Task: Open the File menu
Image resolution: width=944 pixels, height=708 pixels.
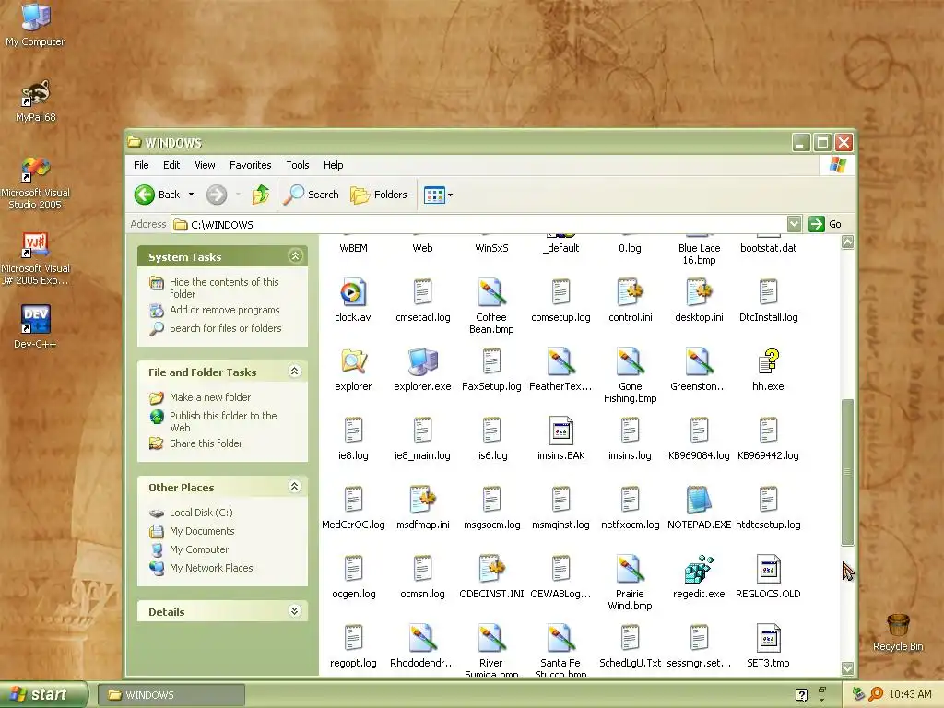Action: click(x=141, y=165)
